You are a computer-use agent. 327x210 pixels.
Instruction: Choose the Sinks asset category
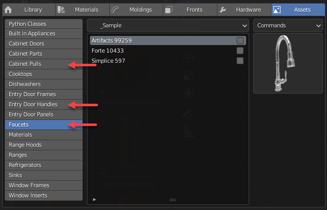click(x=16, y=175)
